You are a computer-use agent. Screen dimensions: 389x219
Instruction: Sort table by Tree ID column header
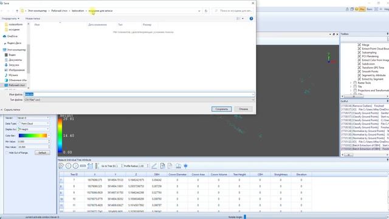tap(74, 175)
